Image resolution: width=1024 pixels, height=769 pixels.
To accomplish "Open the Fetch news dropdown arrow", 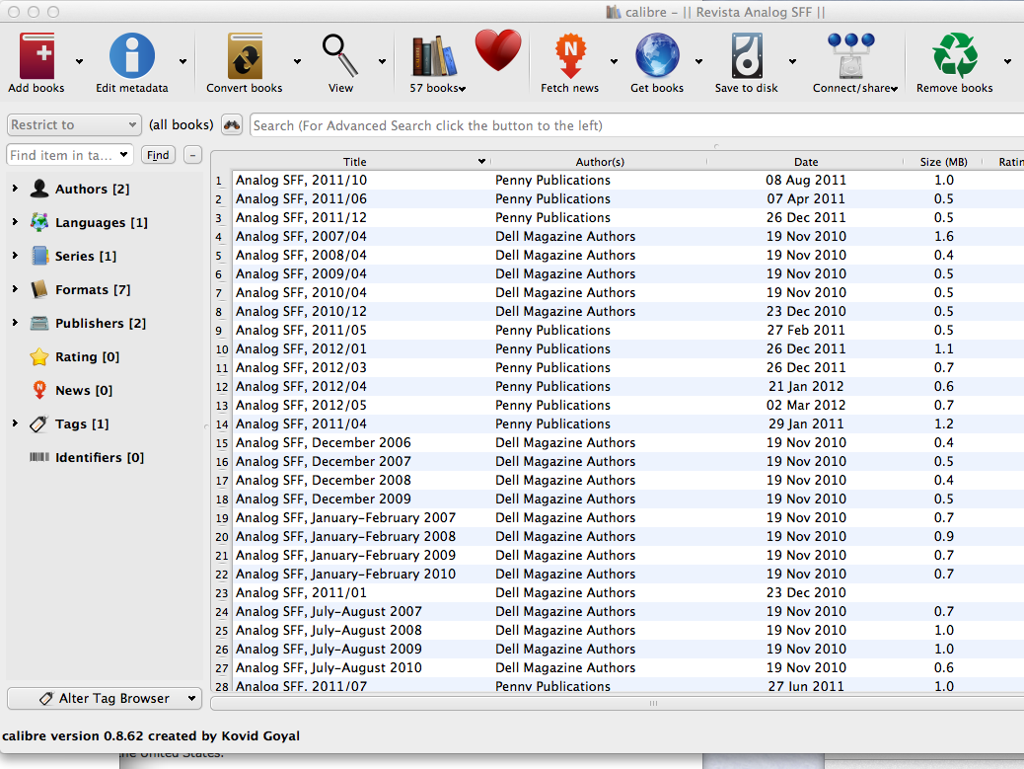I will tap(614, 61).
